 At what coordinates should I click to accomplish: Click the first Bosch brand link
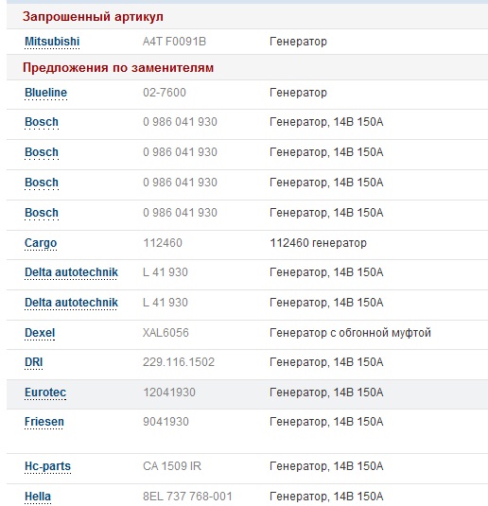coord(42,122)
